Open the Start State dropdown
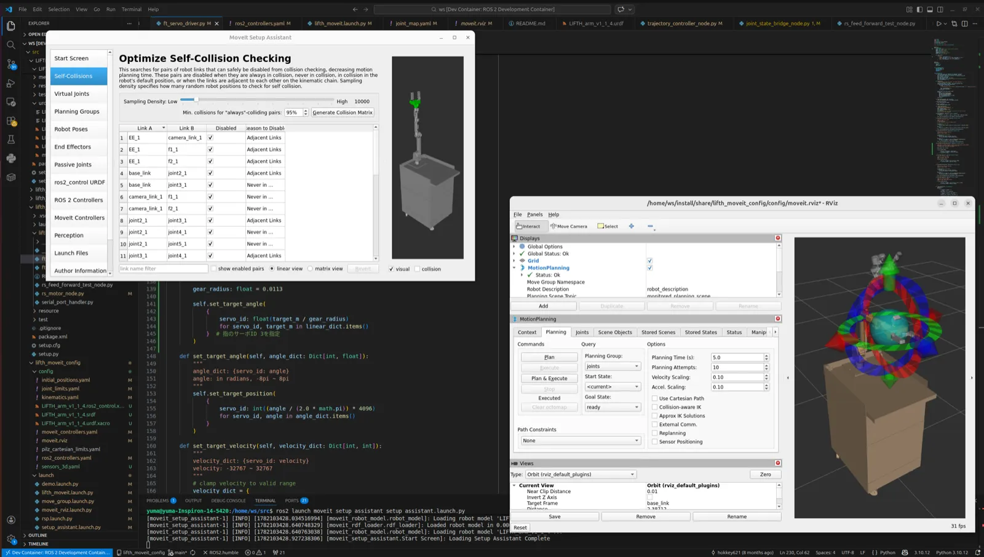Screen dimensions: 984x557 [x=612, y=387]
